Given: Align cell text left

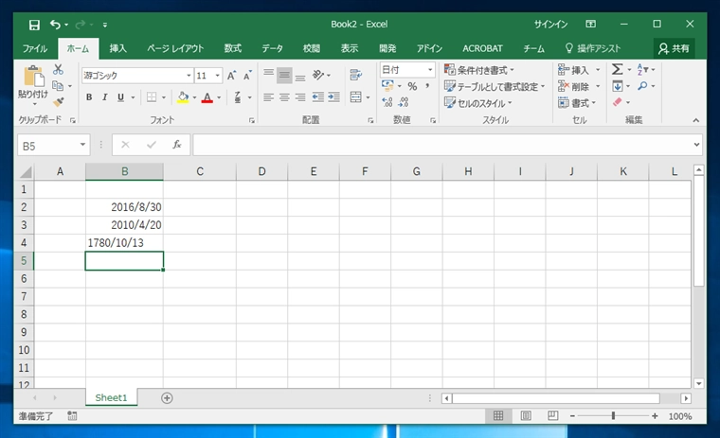Looking at the screenshot, I should [x=269, y=97].
